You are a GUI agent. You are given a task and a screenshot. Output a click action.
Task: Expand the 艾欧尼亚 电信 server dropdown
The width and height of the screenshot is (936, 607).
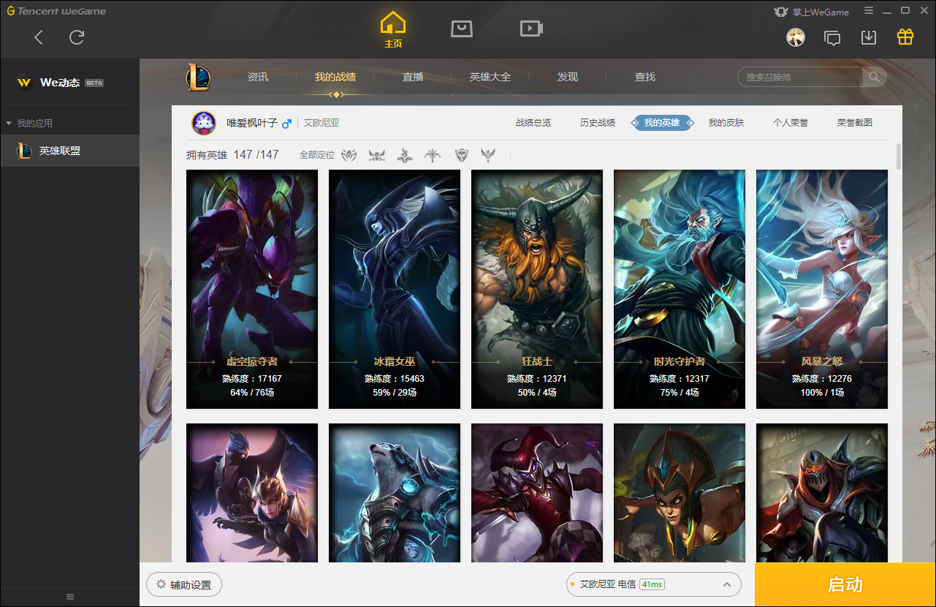point(654,584)
